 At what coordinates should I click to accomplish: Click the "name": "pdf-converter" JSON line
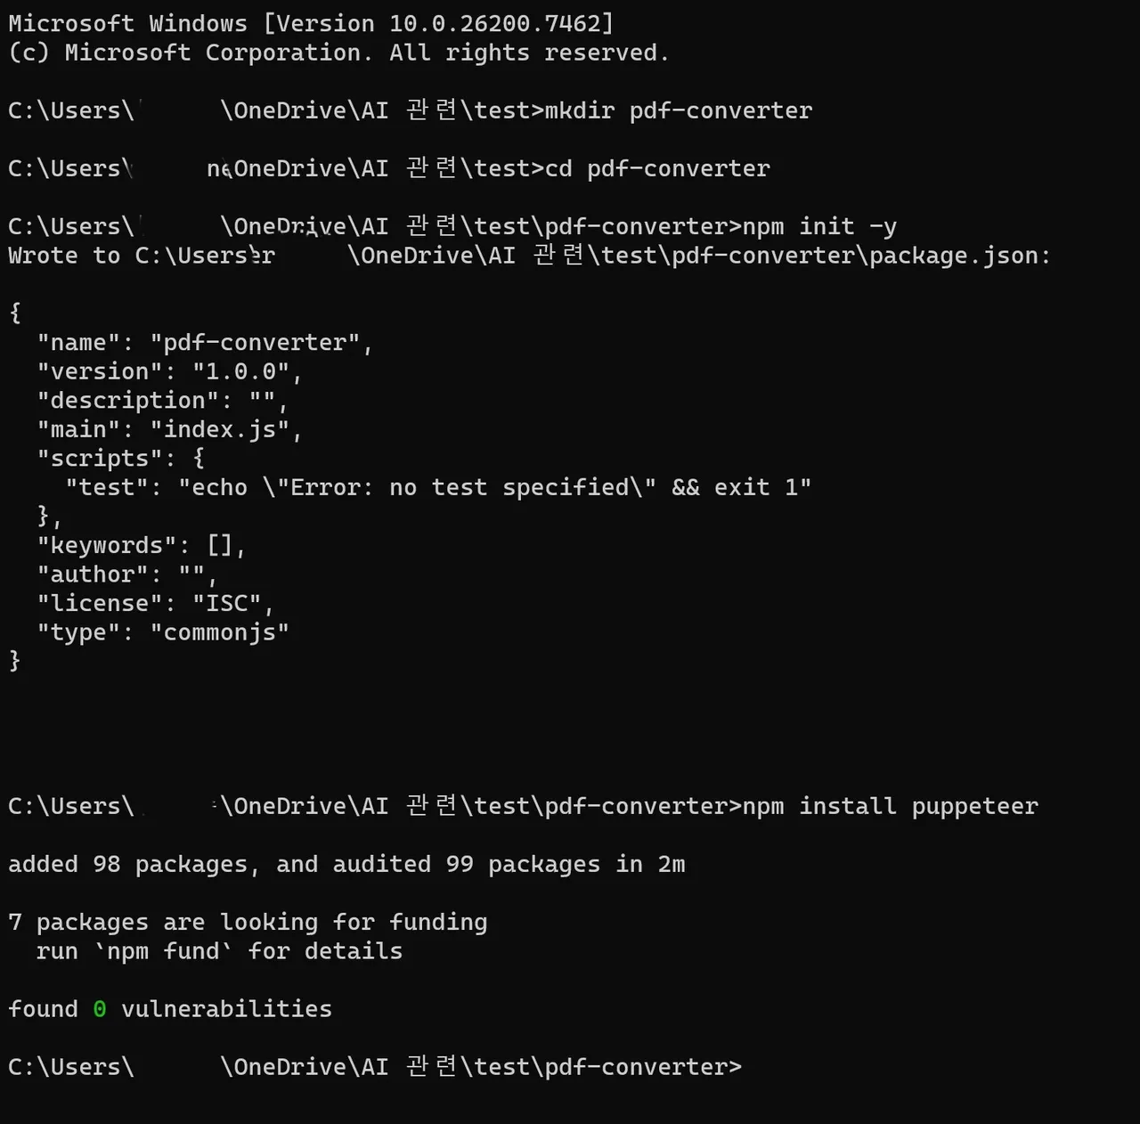point(204,343)
